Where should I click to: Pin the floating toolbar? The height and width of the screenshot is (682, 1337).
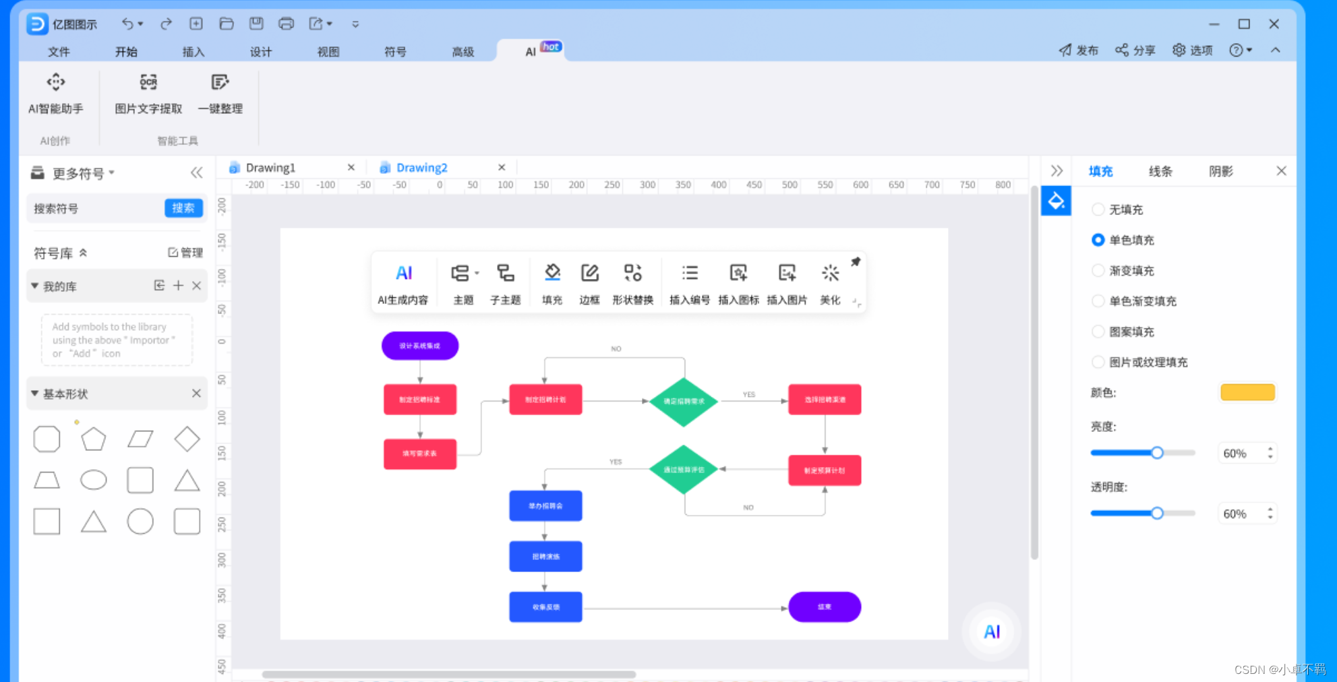click(x=856, y=261)
